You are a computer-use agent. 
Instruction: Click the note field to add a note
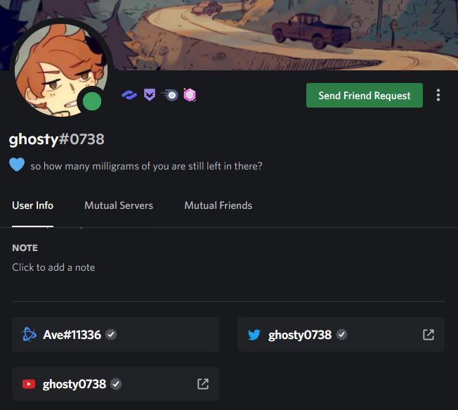tap(53, 267)
